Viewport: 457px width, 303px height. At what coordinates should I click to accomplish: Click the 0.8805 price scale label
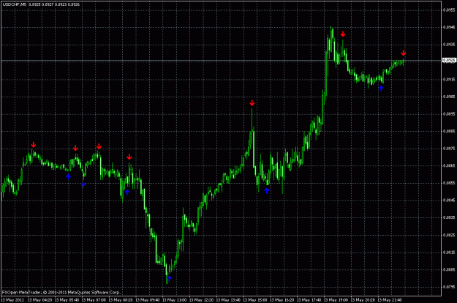(449, 269)
